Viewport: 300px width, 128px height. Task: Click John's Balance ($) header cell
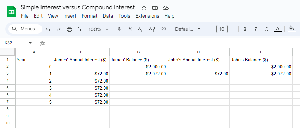pos(261,60)
